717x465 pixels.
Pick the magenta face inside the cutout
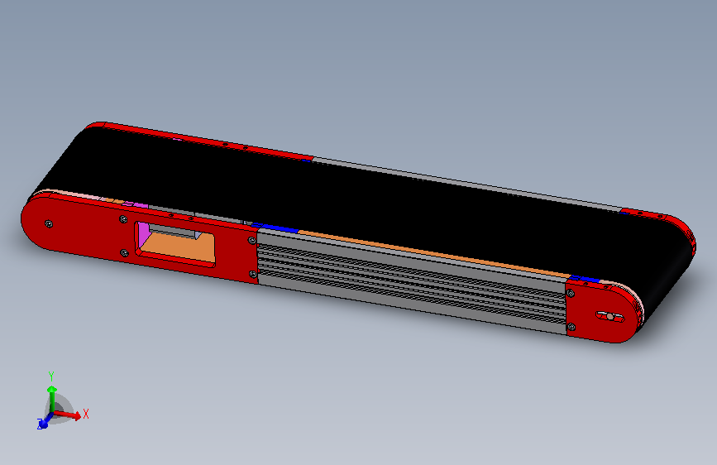144,235
